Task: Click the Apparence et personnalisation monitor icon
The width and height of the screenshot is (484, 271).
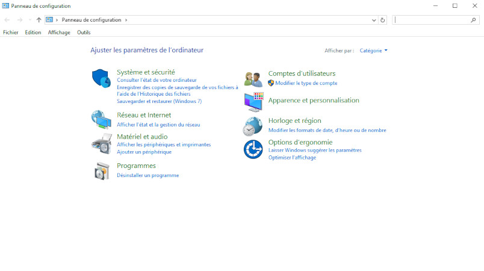Action: tap(253, 102)
